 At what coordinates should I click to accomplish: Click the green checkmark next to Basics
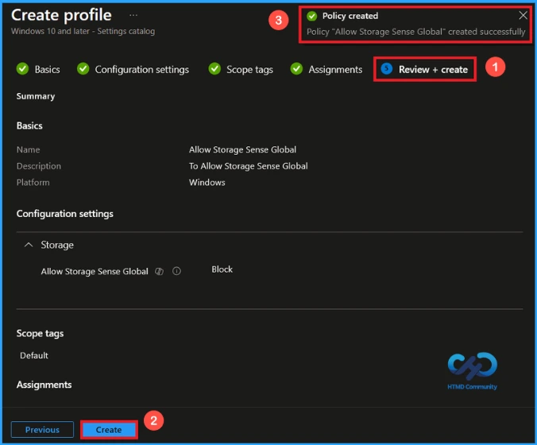(x=22, y=69)
